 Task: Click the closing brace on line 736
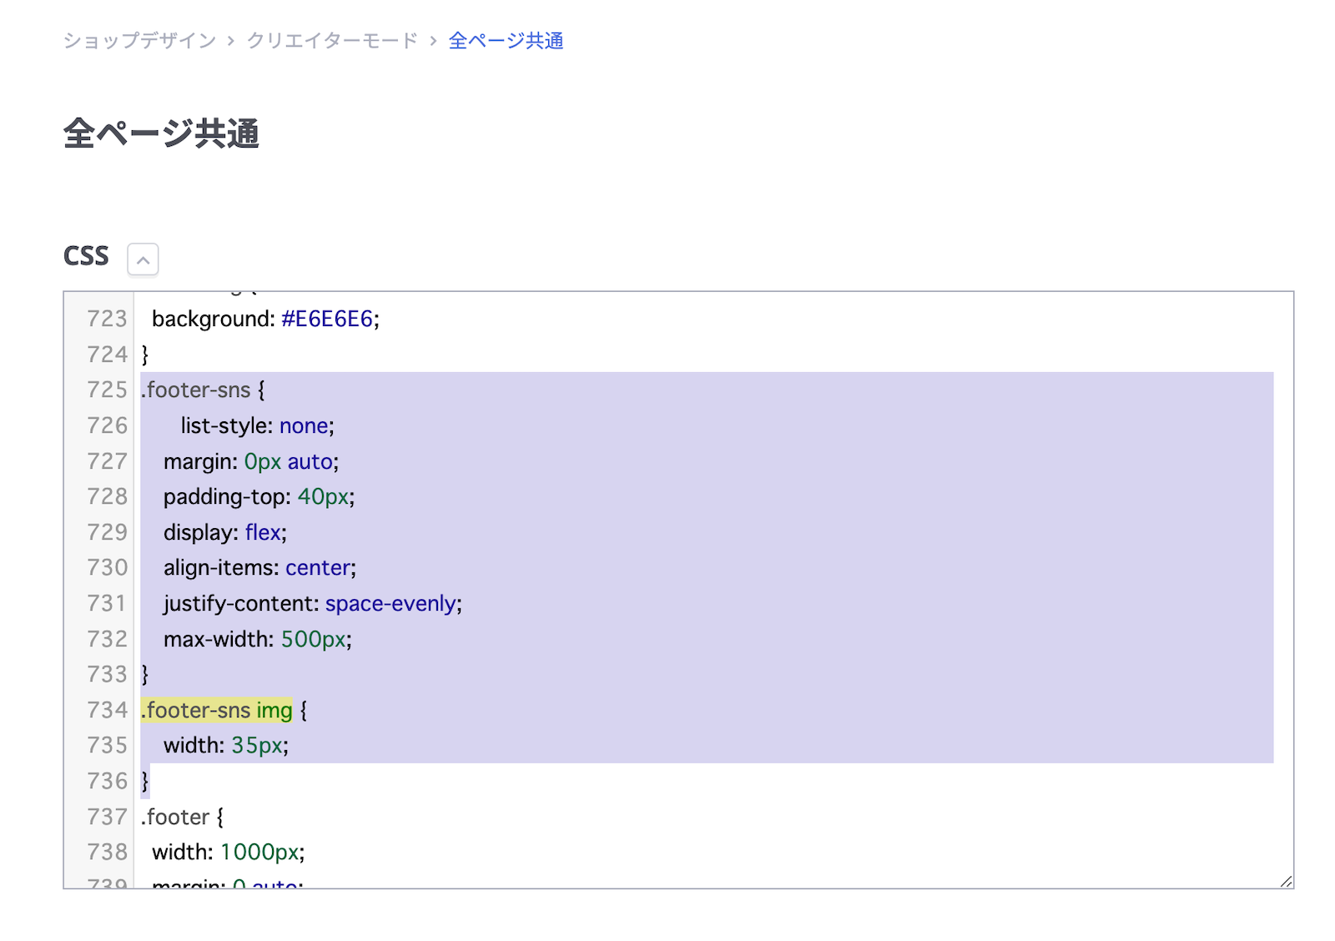click(145, 782)
